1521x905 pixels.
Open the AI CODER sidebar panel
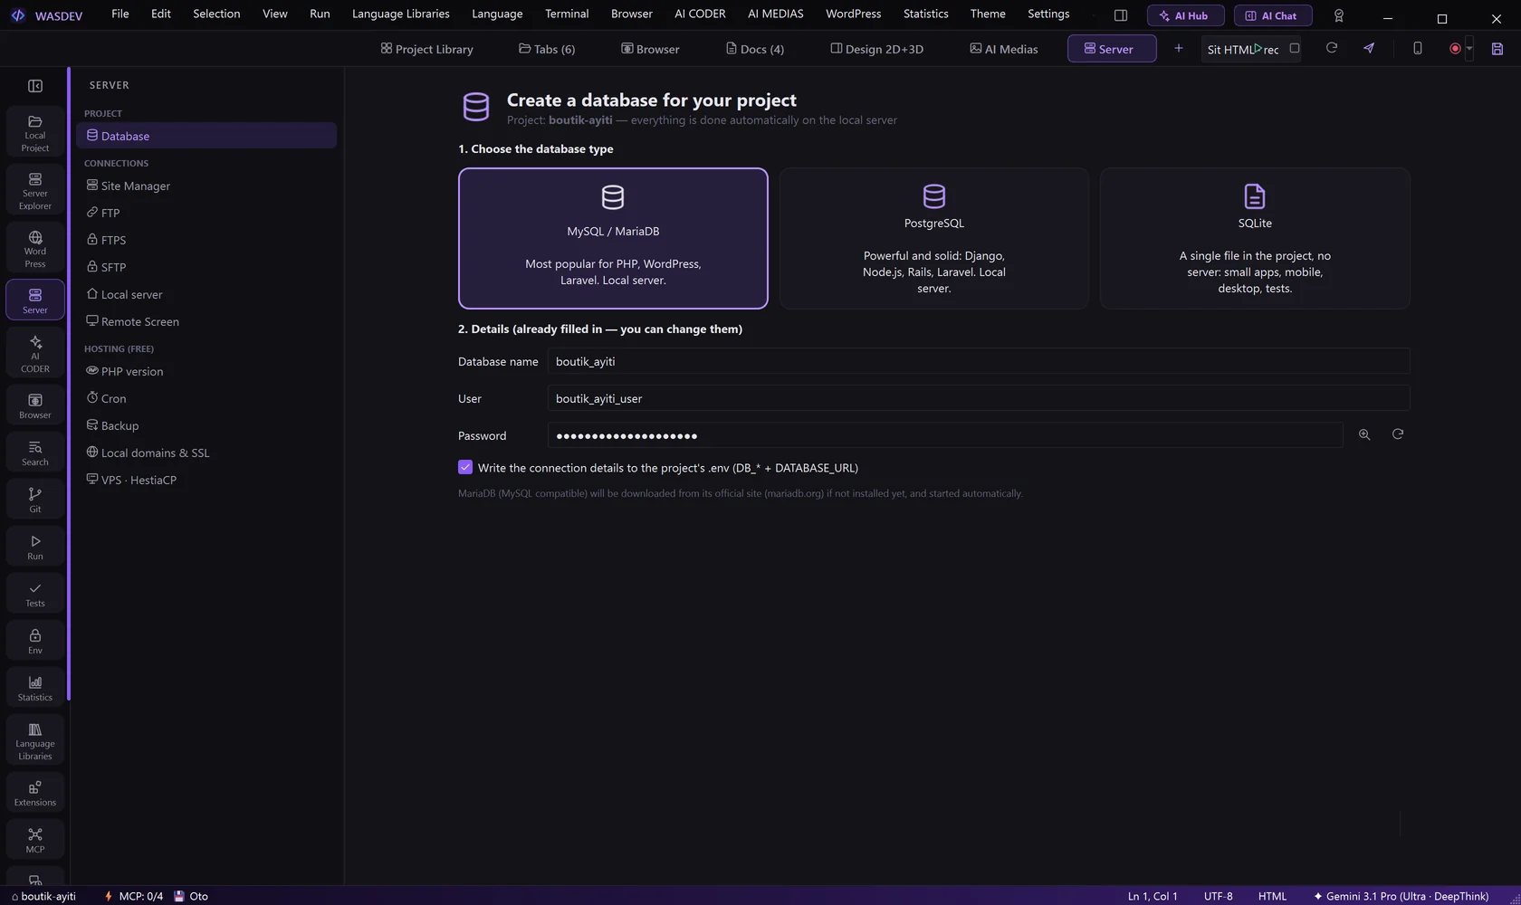34,354
